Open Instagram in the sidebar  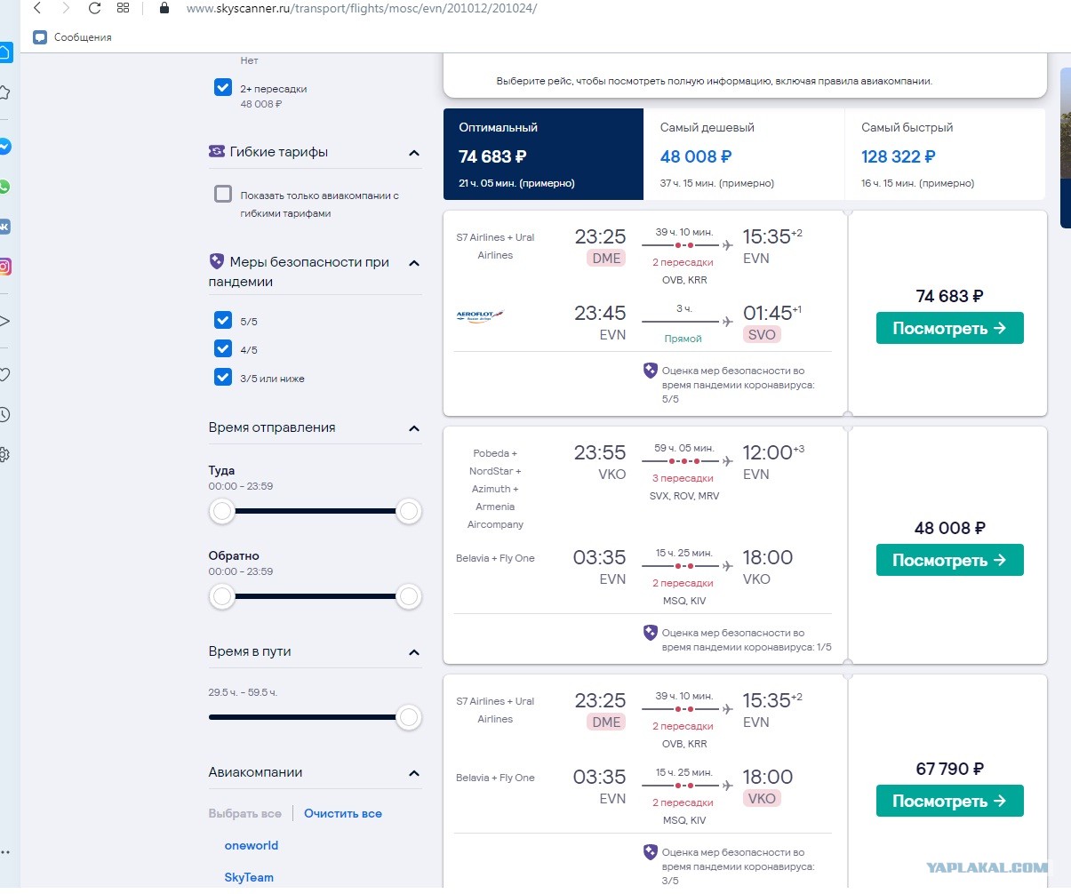4,267
